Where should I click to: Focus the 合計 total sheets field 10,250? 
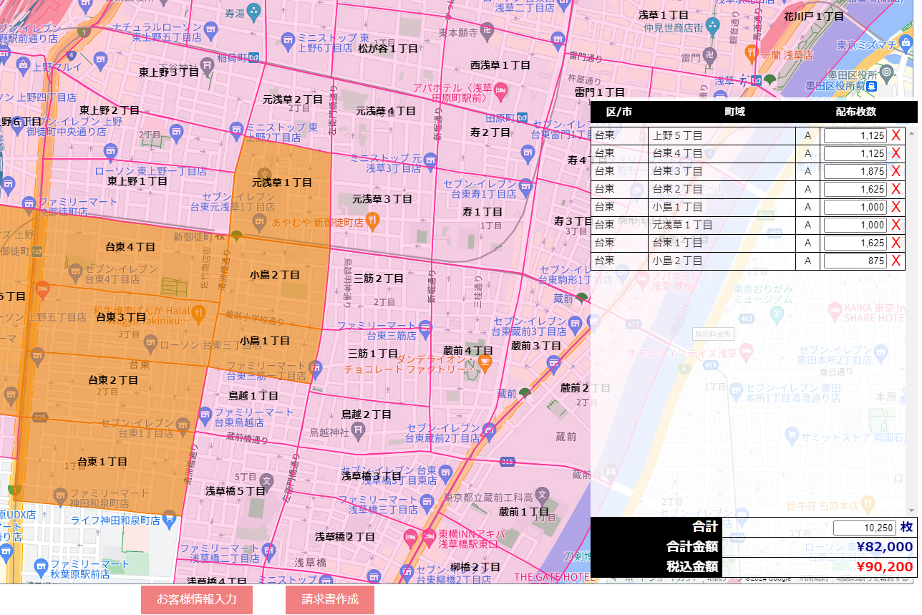coord(865,528)
